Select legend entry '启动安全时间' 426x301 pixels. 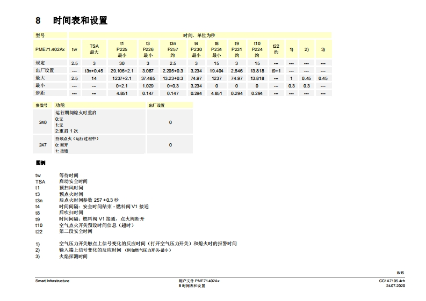pyautogui.click(x=73, y=181)
